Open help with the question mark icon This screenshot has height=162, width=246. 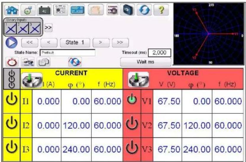click(x=161, y=10)
